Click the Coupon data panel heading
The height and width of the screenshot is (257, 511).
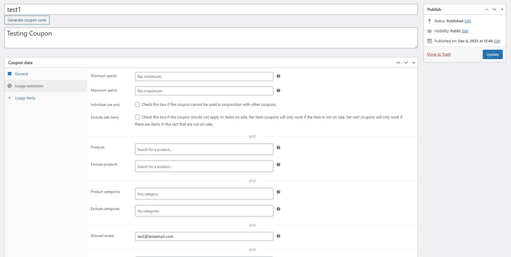coord(20,63)
